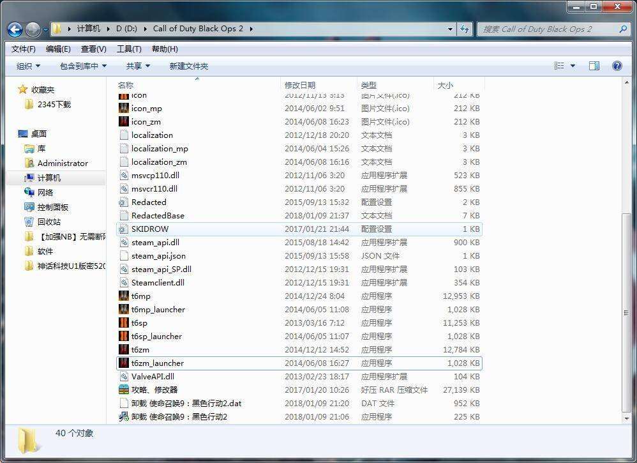Open the 组织 dropdown menu

29,66
